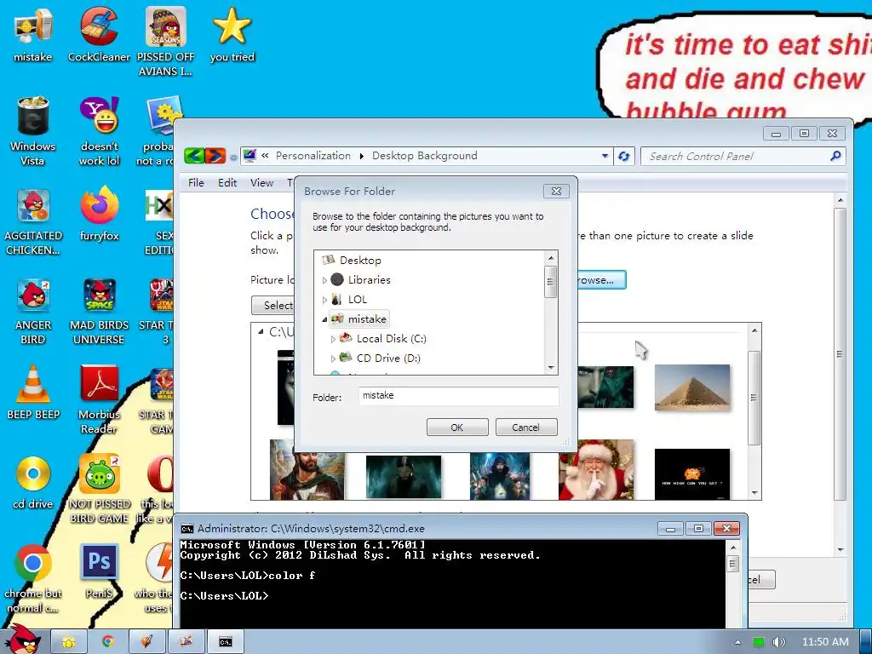Show hidden tray icons arrow
The width and height of the screenshot is (872, 654).
click(x=738, y=642)
